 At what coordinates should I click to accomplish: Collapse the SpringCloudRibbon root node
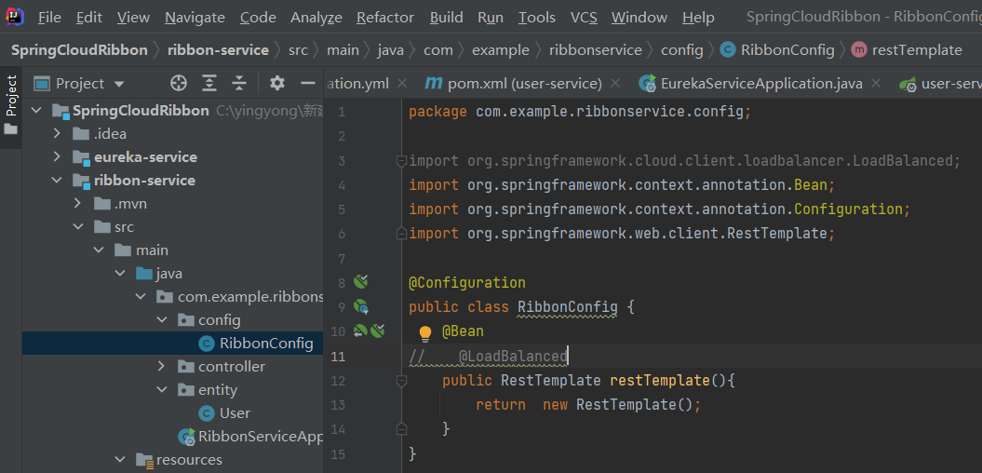click(36, 111)
